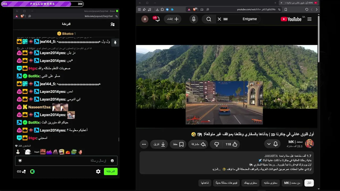Open the pinned message pin icon in Kick chat
The height and width of the screenshot is (191, 340).
[115, 42]
